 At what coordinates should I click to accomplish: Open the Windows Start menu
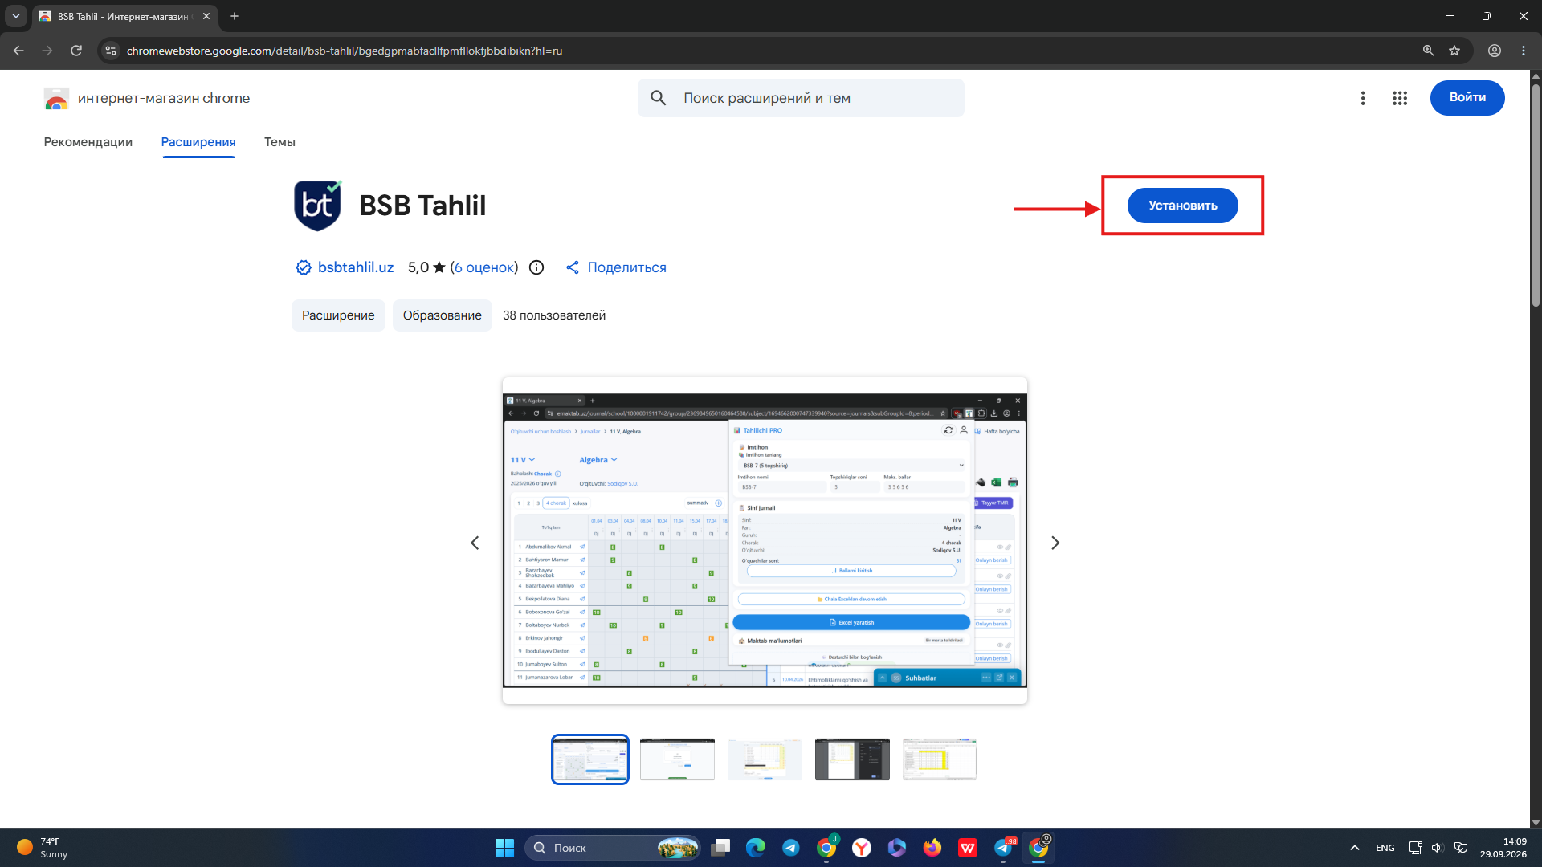tap(504, 848)
